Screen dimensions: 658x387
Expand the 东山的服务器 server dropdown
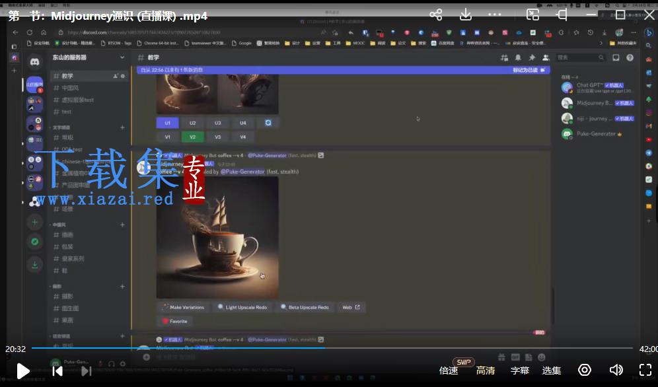pos(122,57)
